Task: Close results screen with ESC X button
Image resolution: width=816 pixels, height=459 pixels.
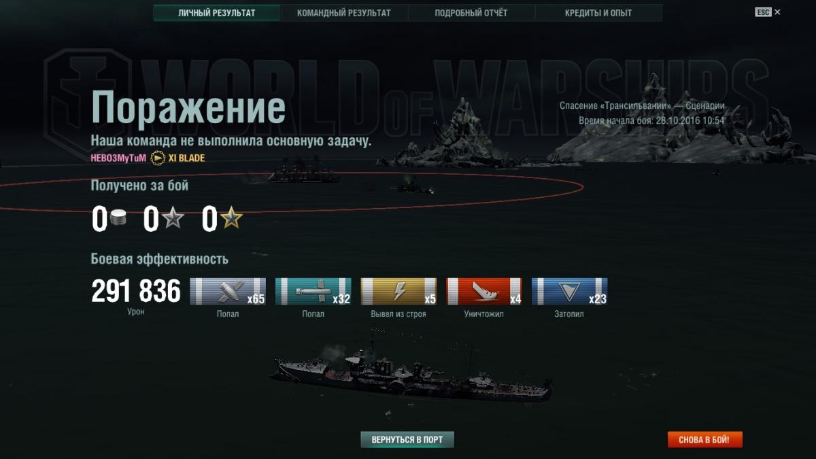Action: pos(768,12)
